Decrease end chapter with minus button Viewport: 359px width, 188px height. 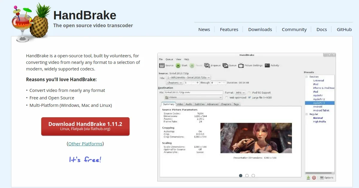[220, 83]
